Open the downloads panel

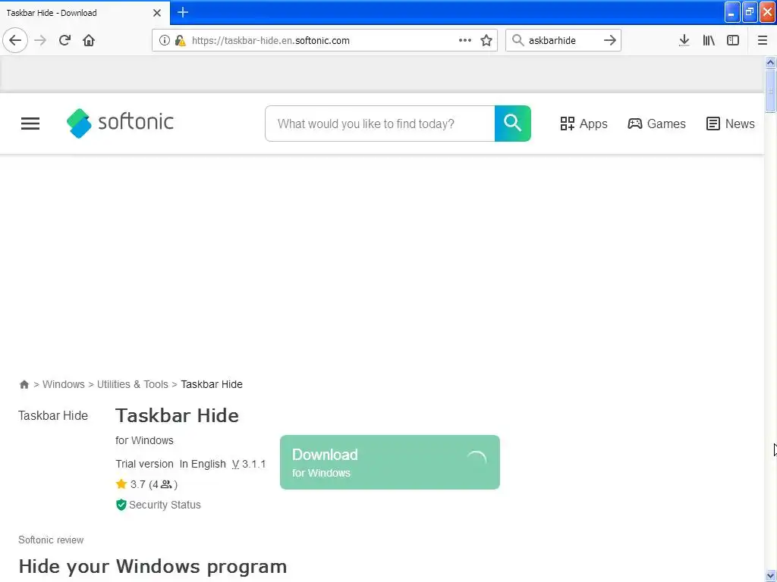click(684, 40)
